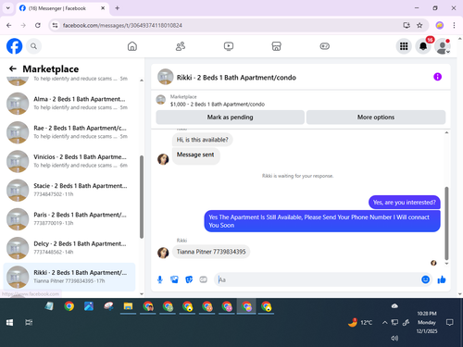The image size is (463, 347).
Task: Click the conversation list scrollbar
Action: tap(142, 197)
